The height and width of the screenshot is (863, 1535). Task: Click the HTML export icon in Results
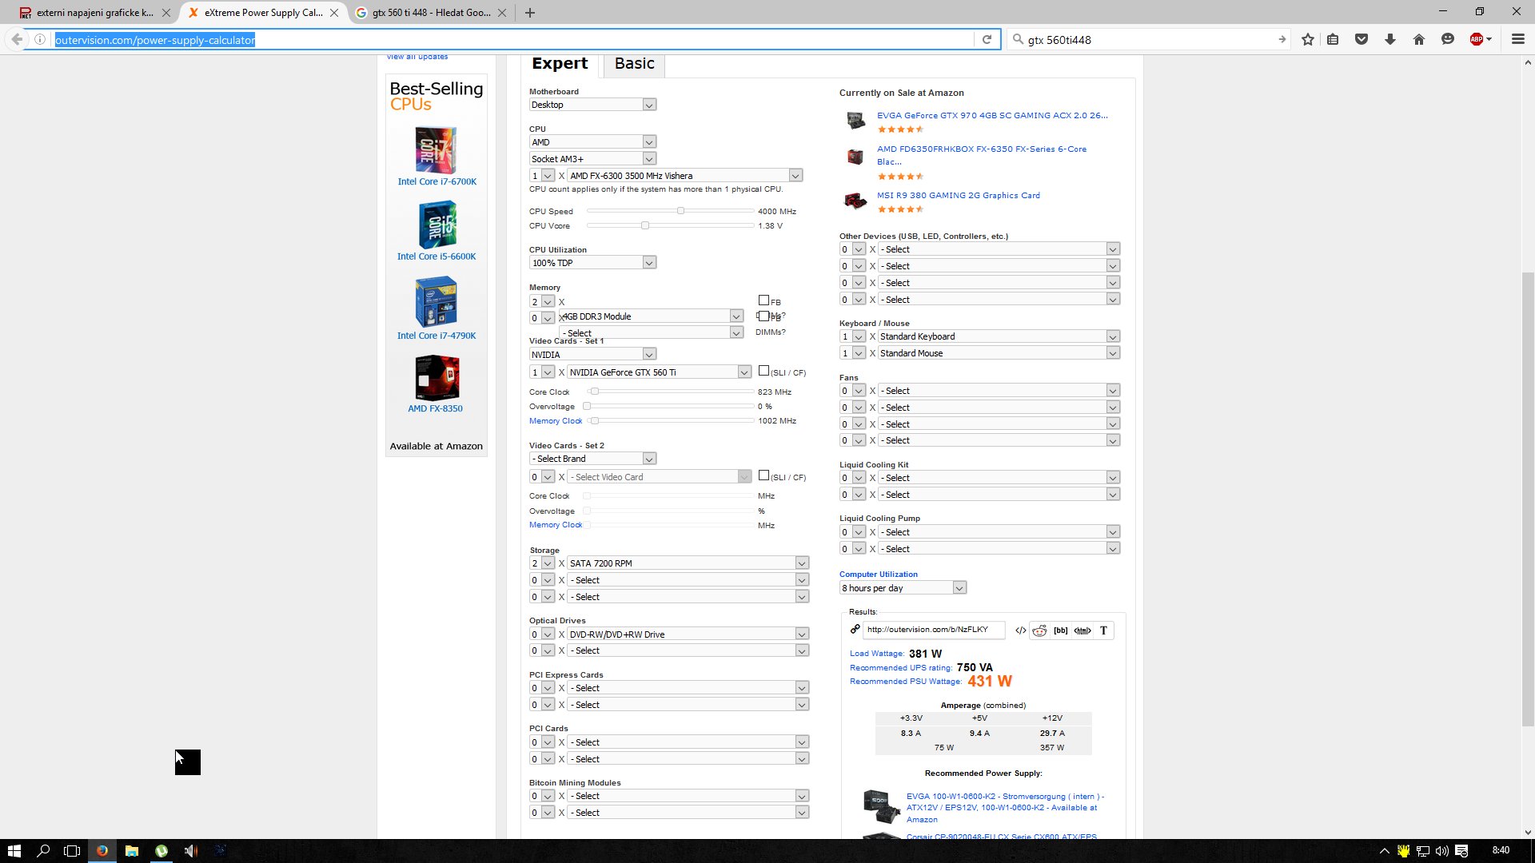point(1082,630)
